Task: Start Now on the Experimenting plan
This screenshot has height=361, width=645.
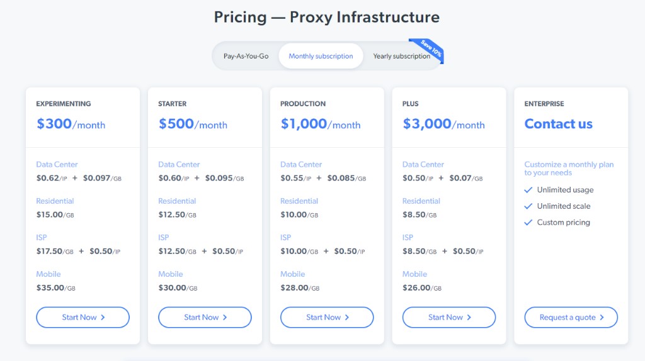Action: (x=83, y=317)
